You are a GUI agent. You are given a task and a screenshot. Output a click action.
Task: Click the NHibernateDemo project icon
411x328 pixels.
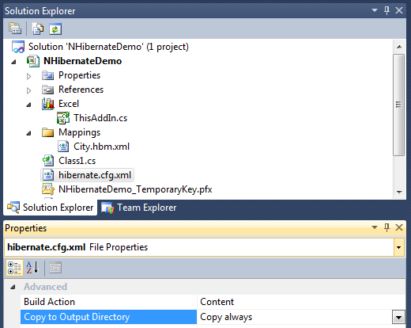pos(33,61)
